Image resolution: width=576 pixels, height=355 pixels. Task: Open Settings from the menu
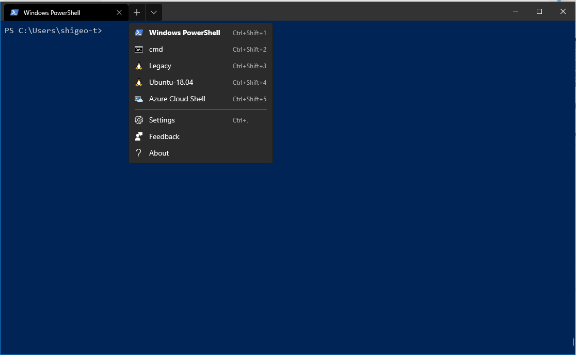coord(201,120)
